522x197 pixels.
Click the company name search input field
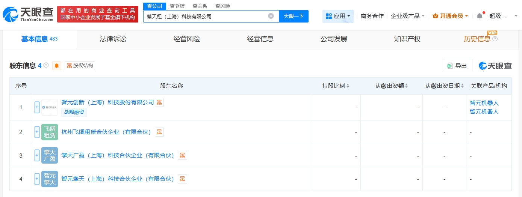(x=205, y=16)
